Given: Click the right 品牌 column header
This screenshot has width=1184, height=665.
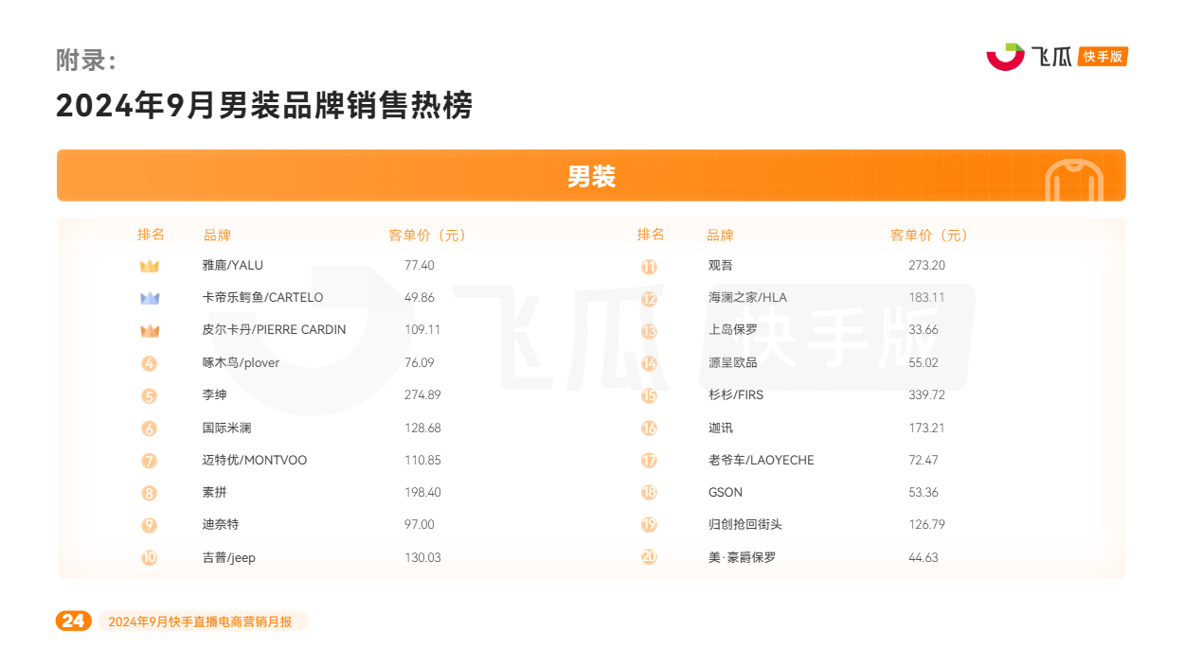Looking at the screenshot, I should click(720, 236).
